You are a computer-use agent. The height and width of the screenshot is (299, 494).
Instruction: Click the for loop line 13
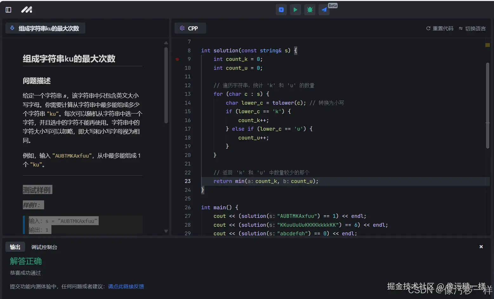click(241, 94)
